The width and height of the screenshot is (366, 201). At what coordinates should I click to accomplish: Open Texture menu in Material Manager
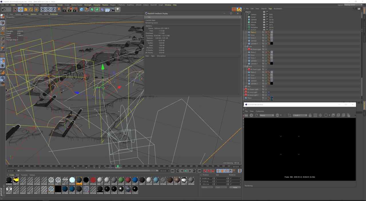(x=32, y=175)
